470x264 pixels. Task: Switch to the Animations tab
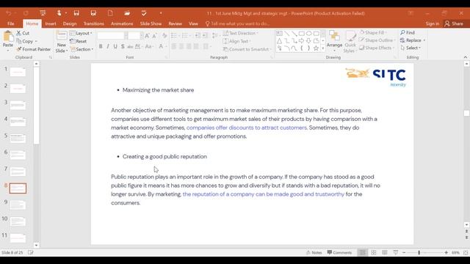(122, 23)
